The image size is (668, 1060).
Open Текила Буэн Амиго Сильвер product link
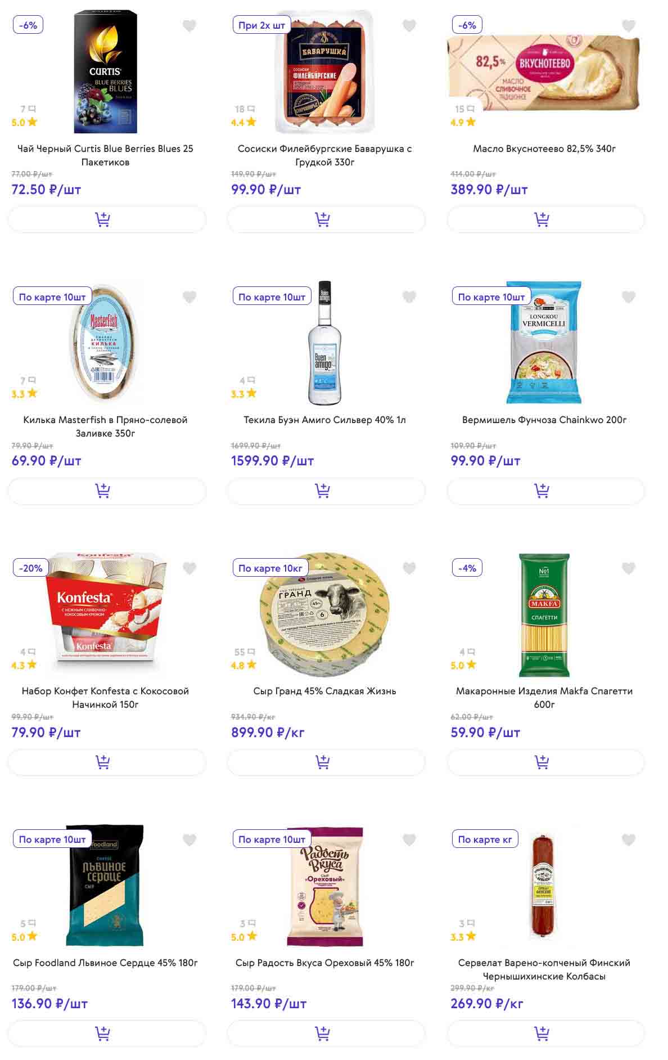click(x=324, y=420)
